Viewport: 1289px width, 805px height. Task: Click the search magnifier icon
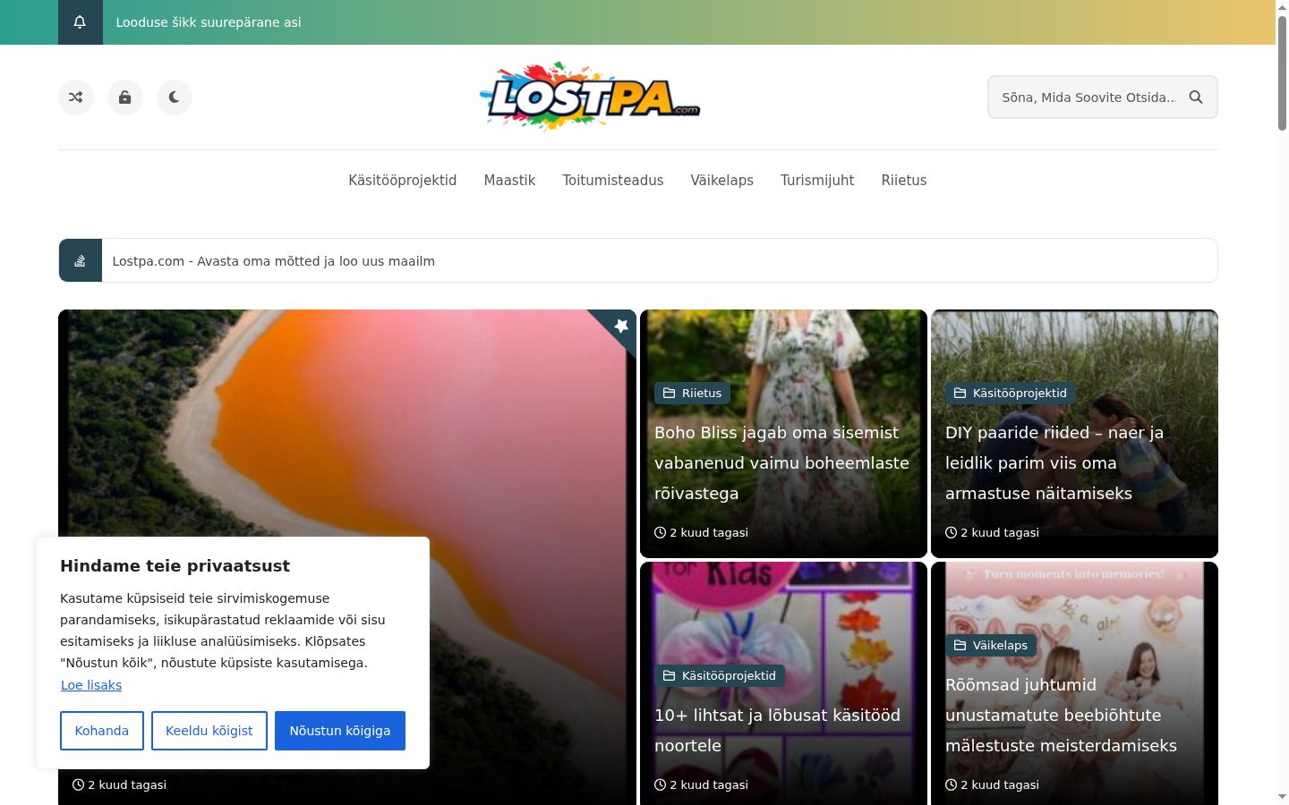point(1196,97)
